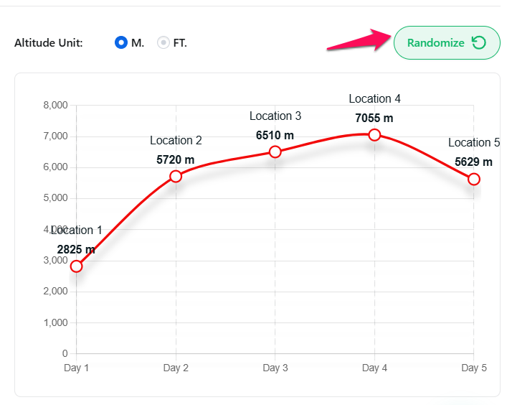The image size is (512, 405).
Task: Select the Day 3 axis tick label
Action: (x=275, y=368)
